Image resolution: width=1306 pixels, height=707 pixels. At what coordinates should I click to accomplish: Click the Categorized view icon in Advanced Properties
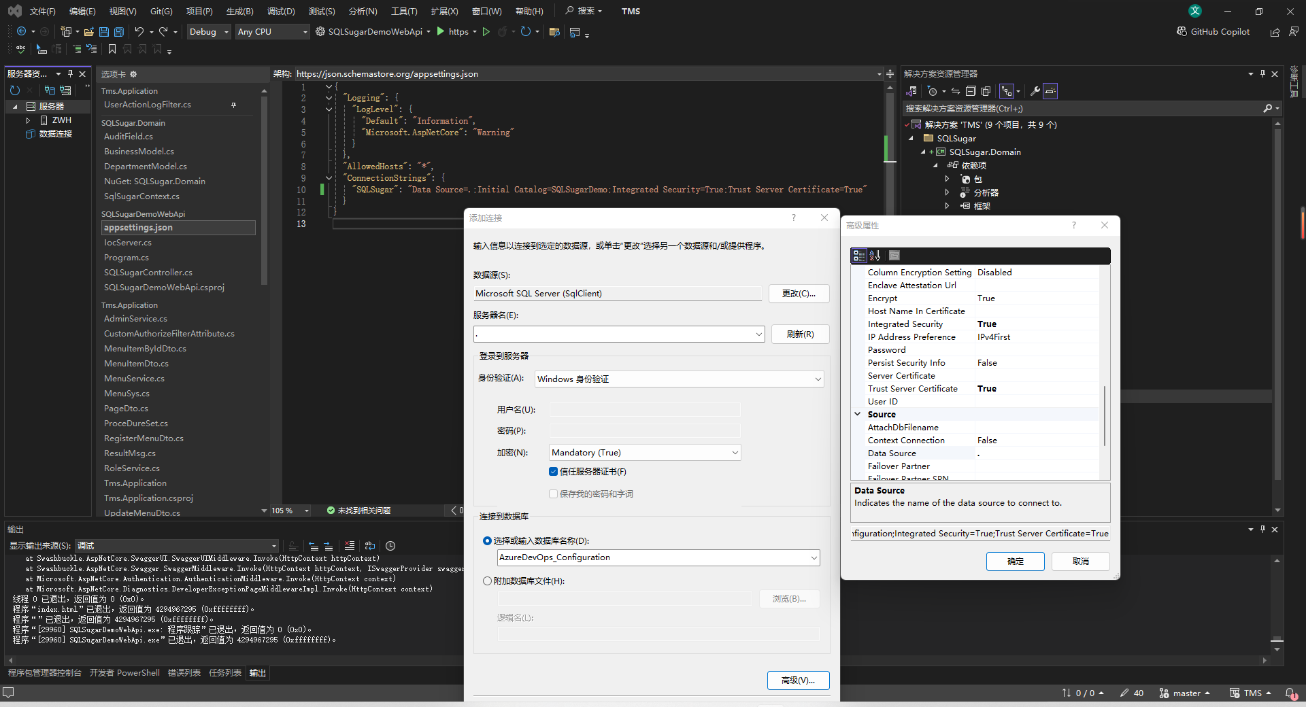(x=858, y=256)
